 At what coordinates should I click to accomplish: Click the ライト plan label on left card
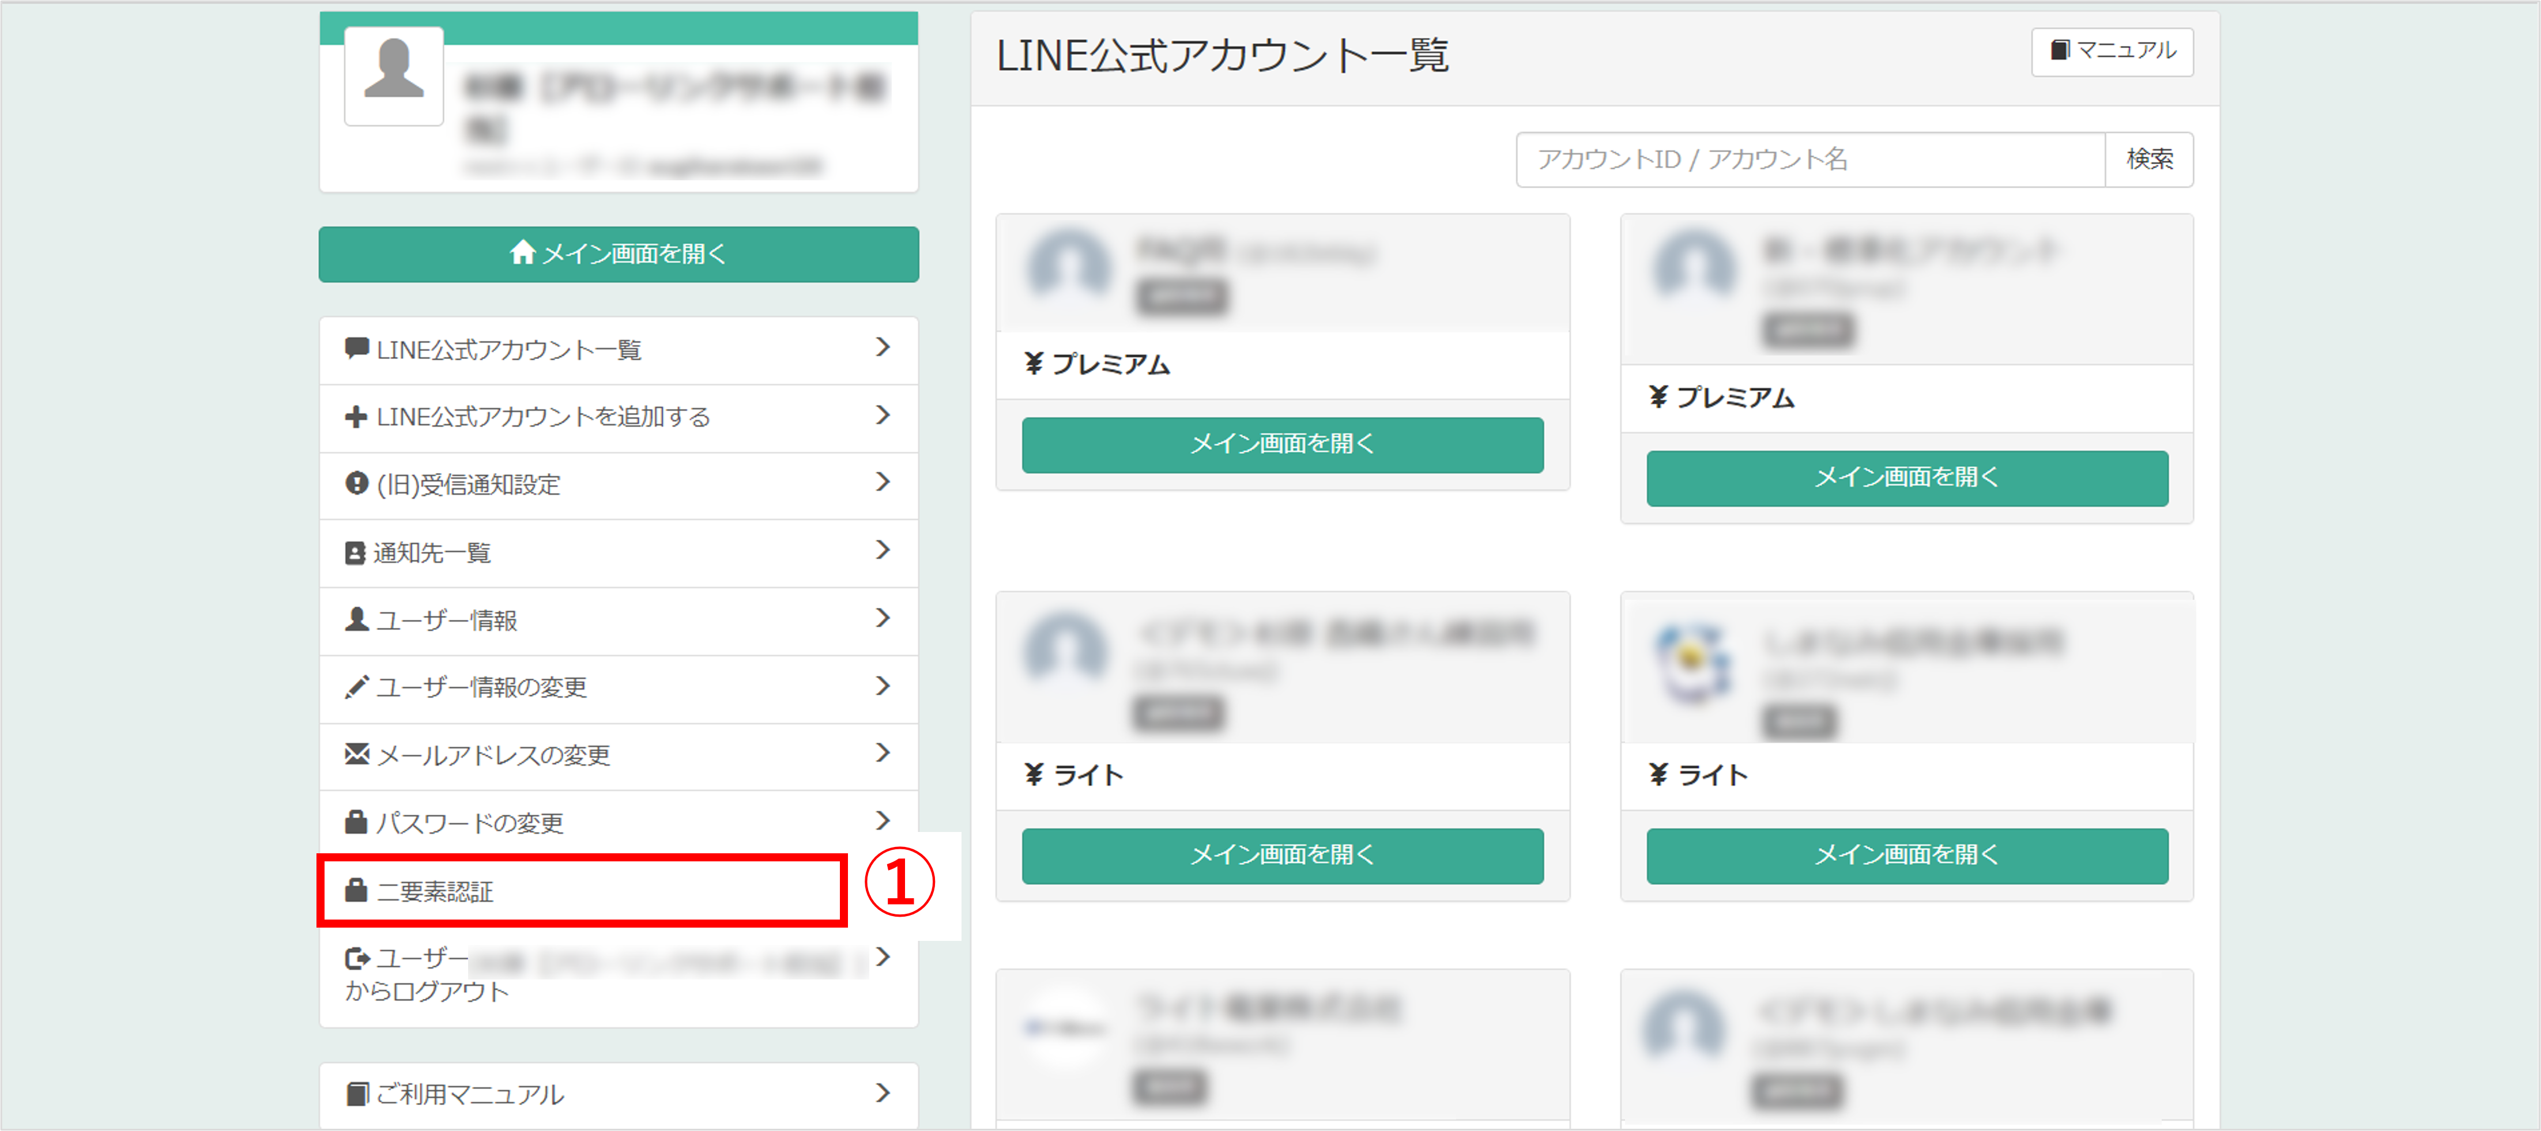click(1088, 775)
